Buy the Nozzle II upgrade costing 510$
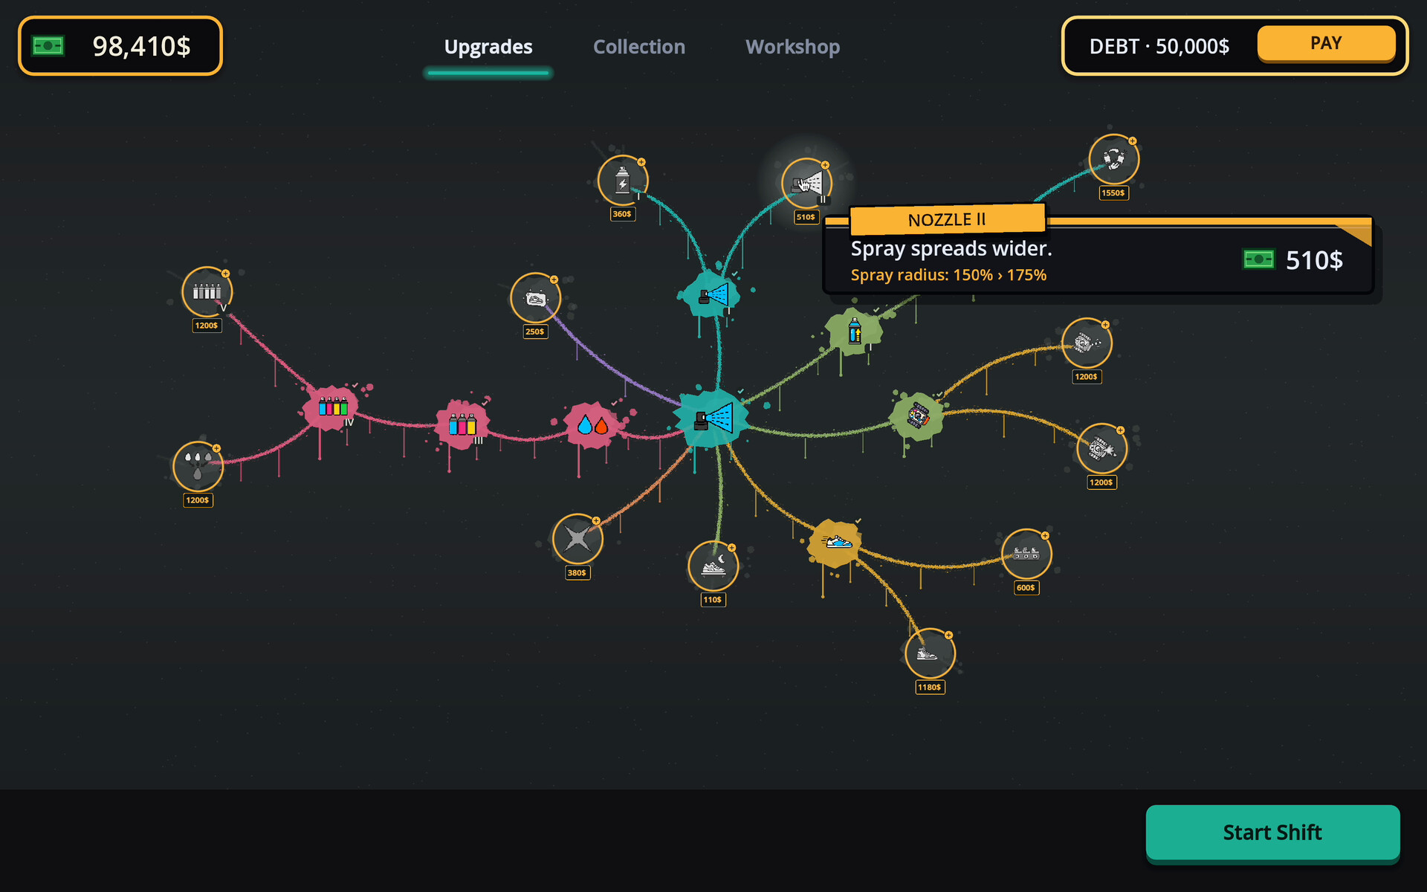 (x=806, y=184)
